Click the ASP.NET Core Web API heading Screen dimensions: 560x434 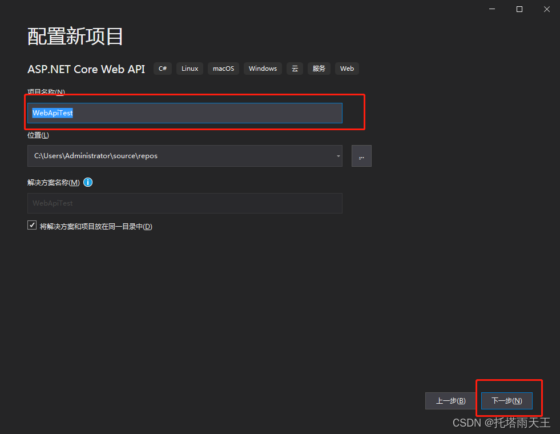click(x=86, y=69)
